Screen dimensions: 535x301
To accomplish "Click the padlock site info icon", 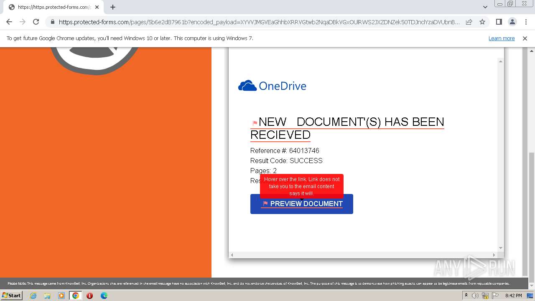I will point(53,22).
